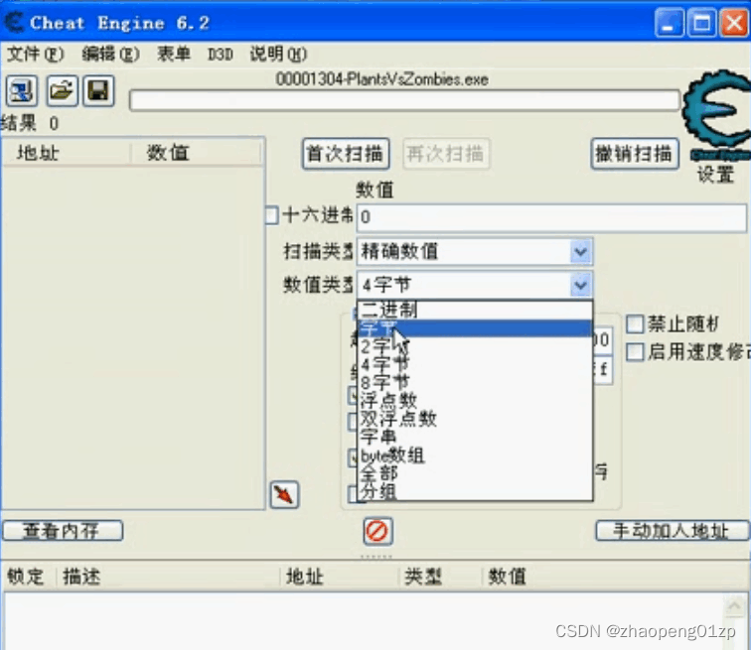Open the 设置 label under the logo
751x650 pixels.
pos(715,174)
